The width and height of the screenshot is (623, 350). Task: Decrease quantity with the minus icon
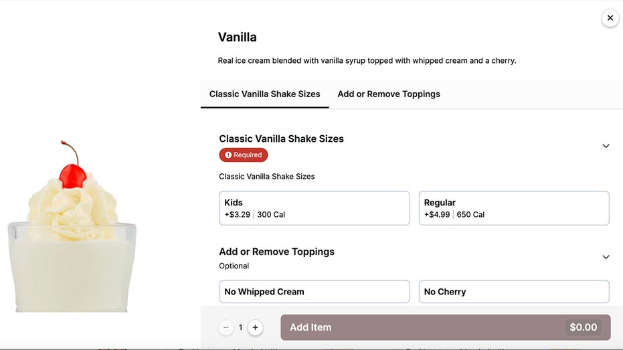[226, 327]
